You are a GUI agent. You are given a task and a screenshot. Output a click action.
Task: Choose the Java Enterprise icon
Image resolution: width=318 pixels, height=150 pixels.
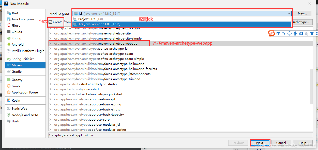coord(9,19)
